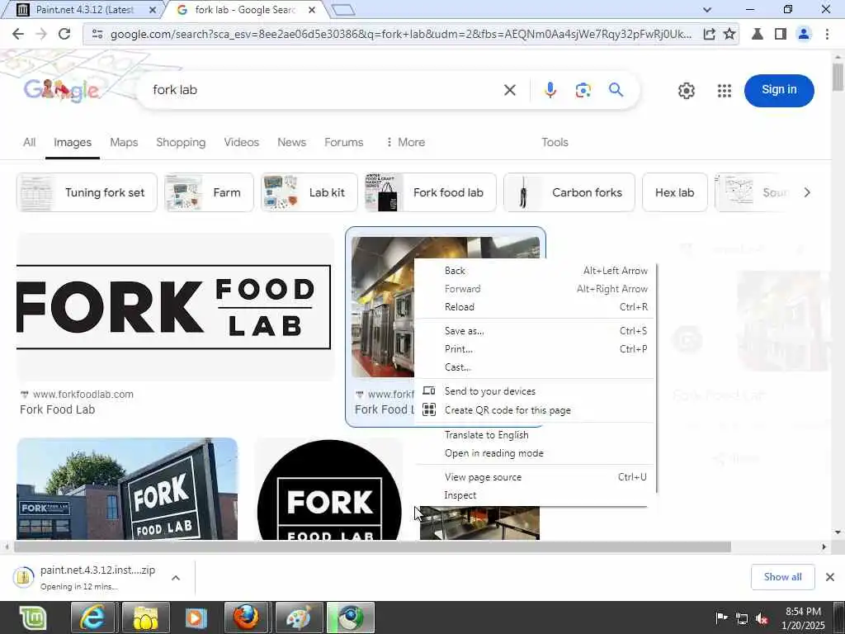This screenshot has height=634, width=845.
Task: Filter by Lab kit chip
Action: 309,192
